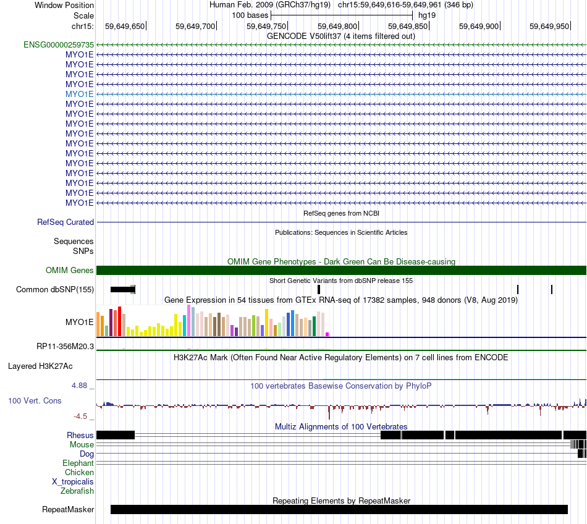Click the dark green OMIM Genes bar
Image resolution: width=587 pixels, height=524 pixels.
click(342, 270)
